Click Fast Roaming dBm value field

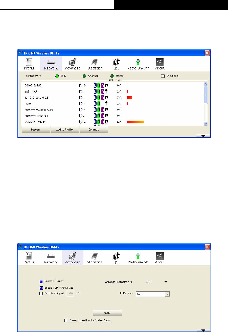point(70,294)
